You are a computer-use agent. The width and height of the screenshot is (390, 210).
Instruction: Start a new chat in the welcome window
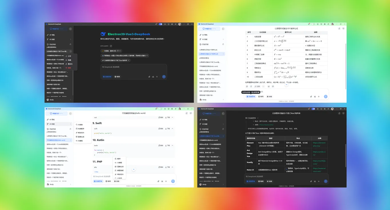click(x=57, y=29)
